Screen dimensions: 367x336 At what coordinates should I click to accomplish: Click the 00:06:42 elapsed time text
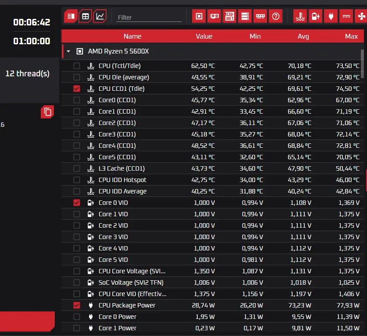pos(32,22)
